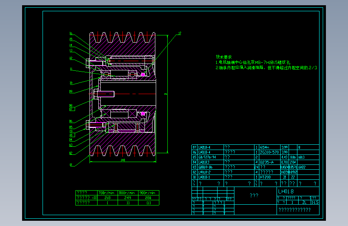Click the 140 width dimension text
The width and height of the screenshot is (348, 226).
(x=123, y=160)
